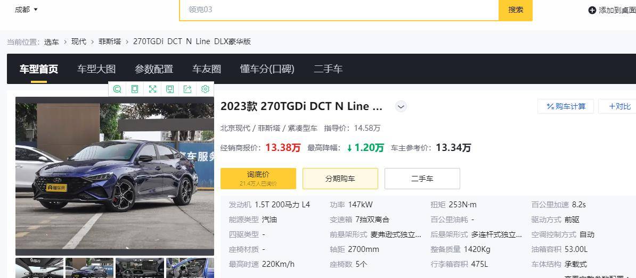Click front suspension value 麦弗逊式独立

[396, 234]
